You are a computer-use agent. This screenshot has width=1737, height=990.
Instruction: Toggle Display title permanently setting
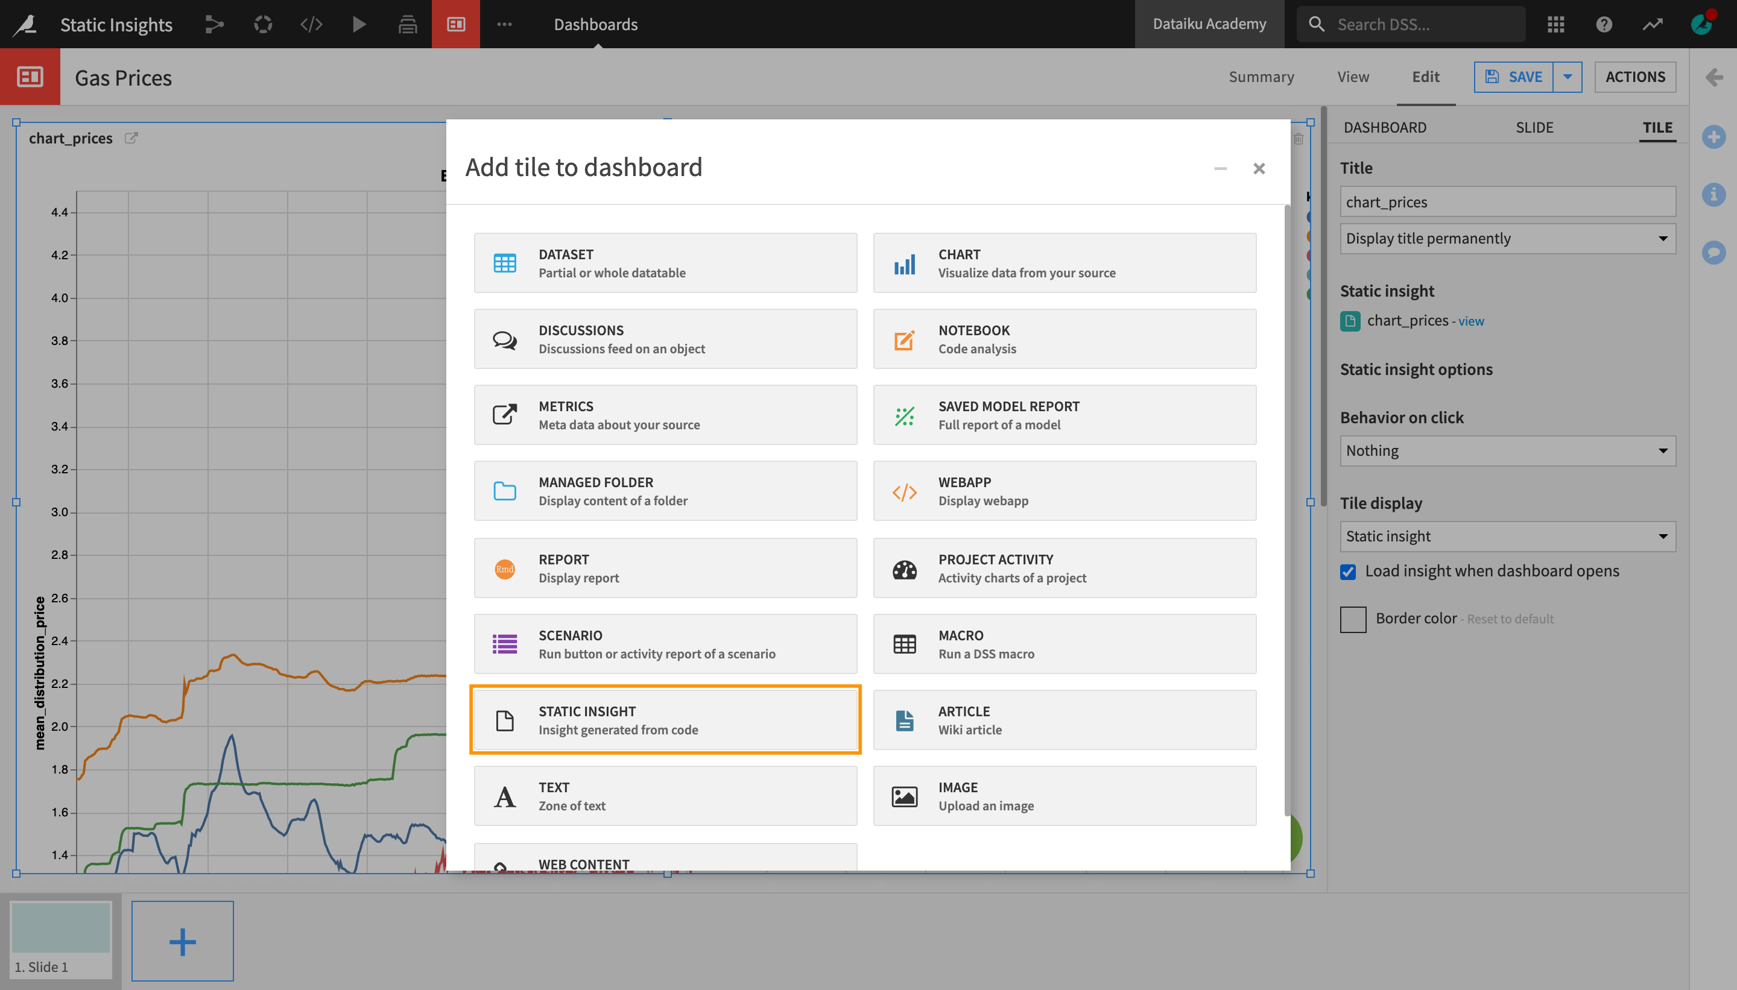click(x=1507, y=238)
